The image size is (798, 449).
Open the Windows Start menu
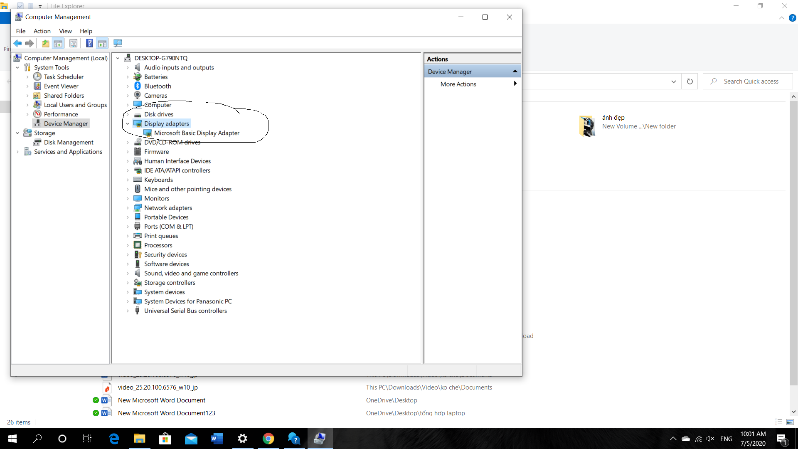12,439
